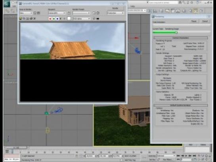Open the Environment and Effects dialog icon
The height and width of the screenshot is (162, 216).
(x=98, y=13)
